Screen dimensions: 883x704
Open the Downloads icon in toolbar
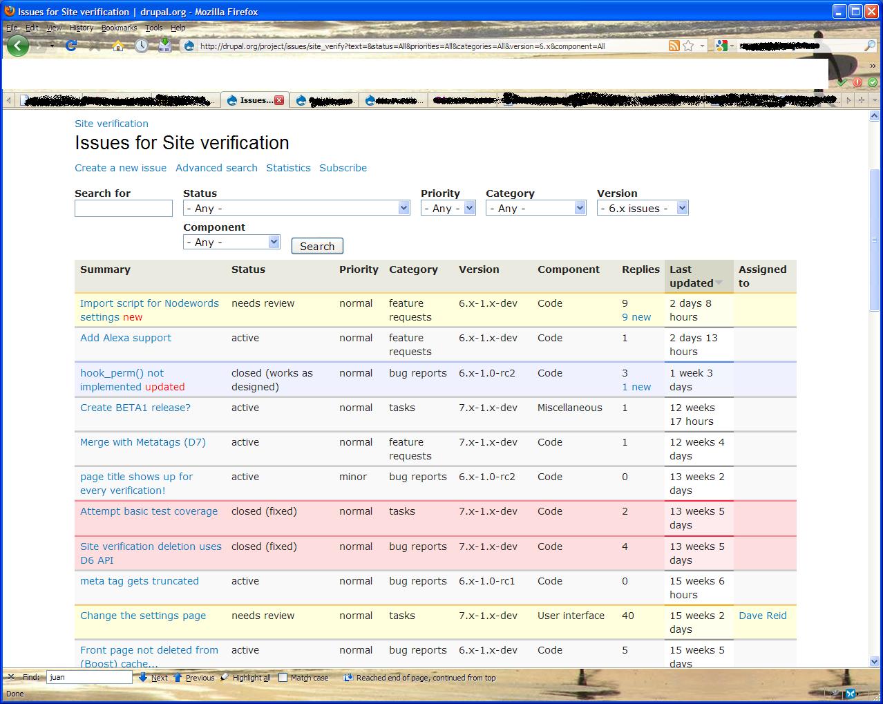[x=164, y=46]
